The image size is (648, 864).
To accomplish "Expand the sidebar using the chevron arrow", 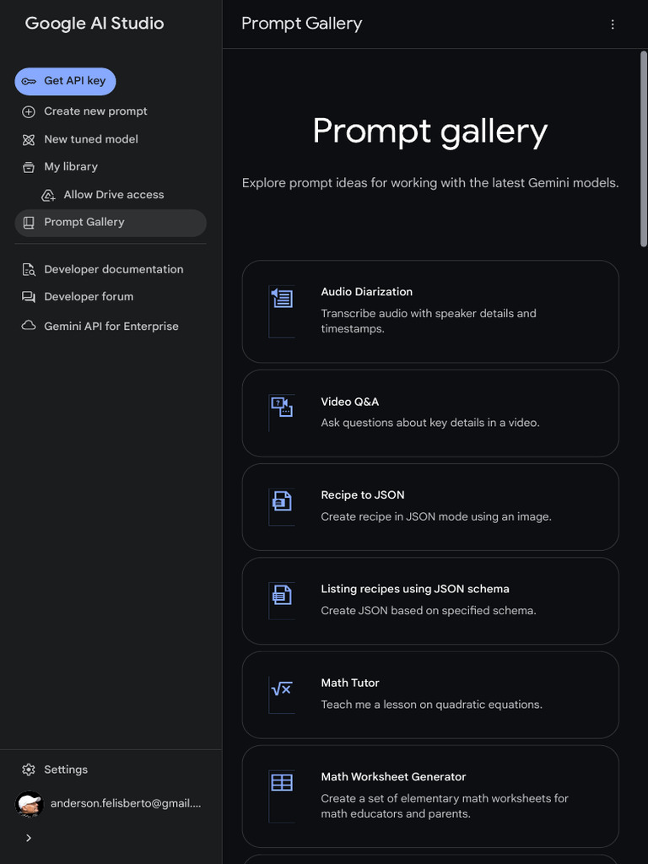I will (x=29, y=838).
